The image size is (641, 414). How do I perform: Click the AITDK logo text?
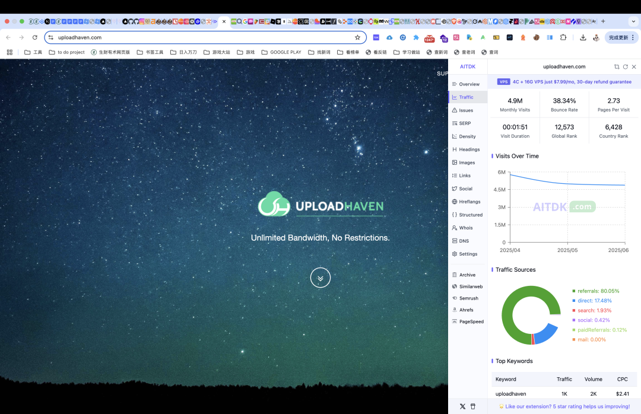click(x=468, y=66)
